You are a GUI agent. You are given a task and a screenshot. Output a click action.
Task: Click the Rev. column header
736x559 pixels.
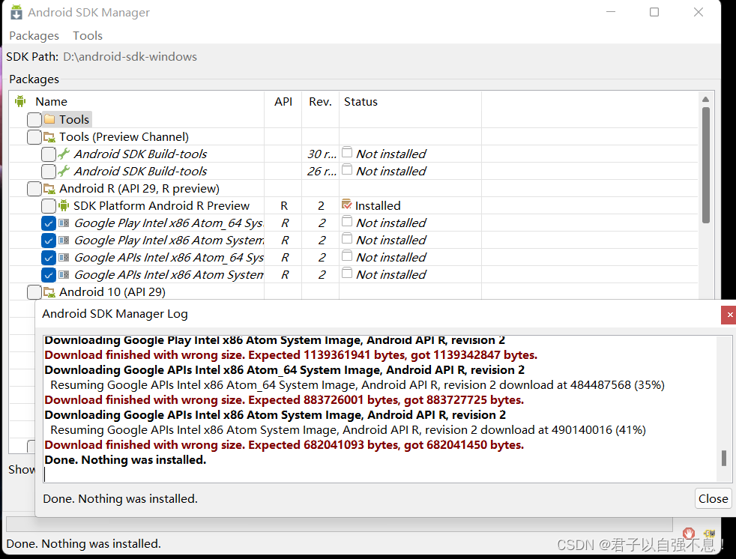pyautogui.click(x=320, y=101)
